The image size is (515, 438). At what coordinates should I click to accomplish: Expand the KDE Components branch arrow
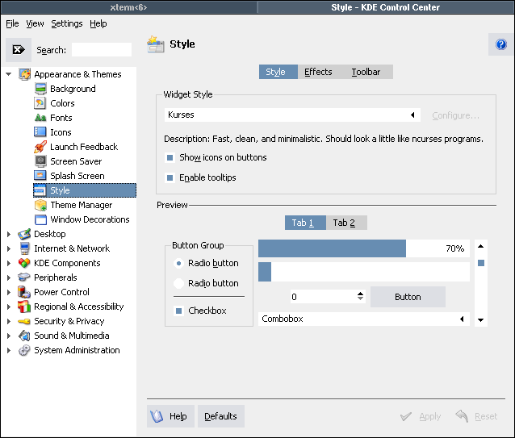click(9, 263)
